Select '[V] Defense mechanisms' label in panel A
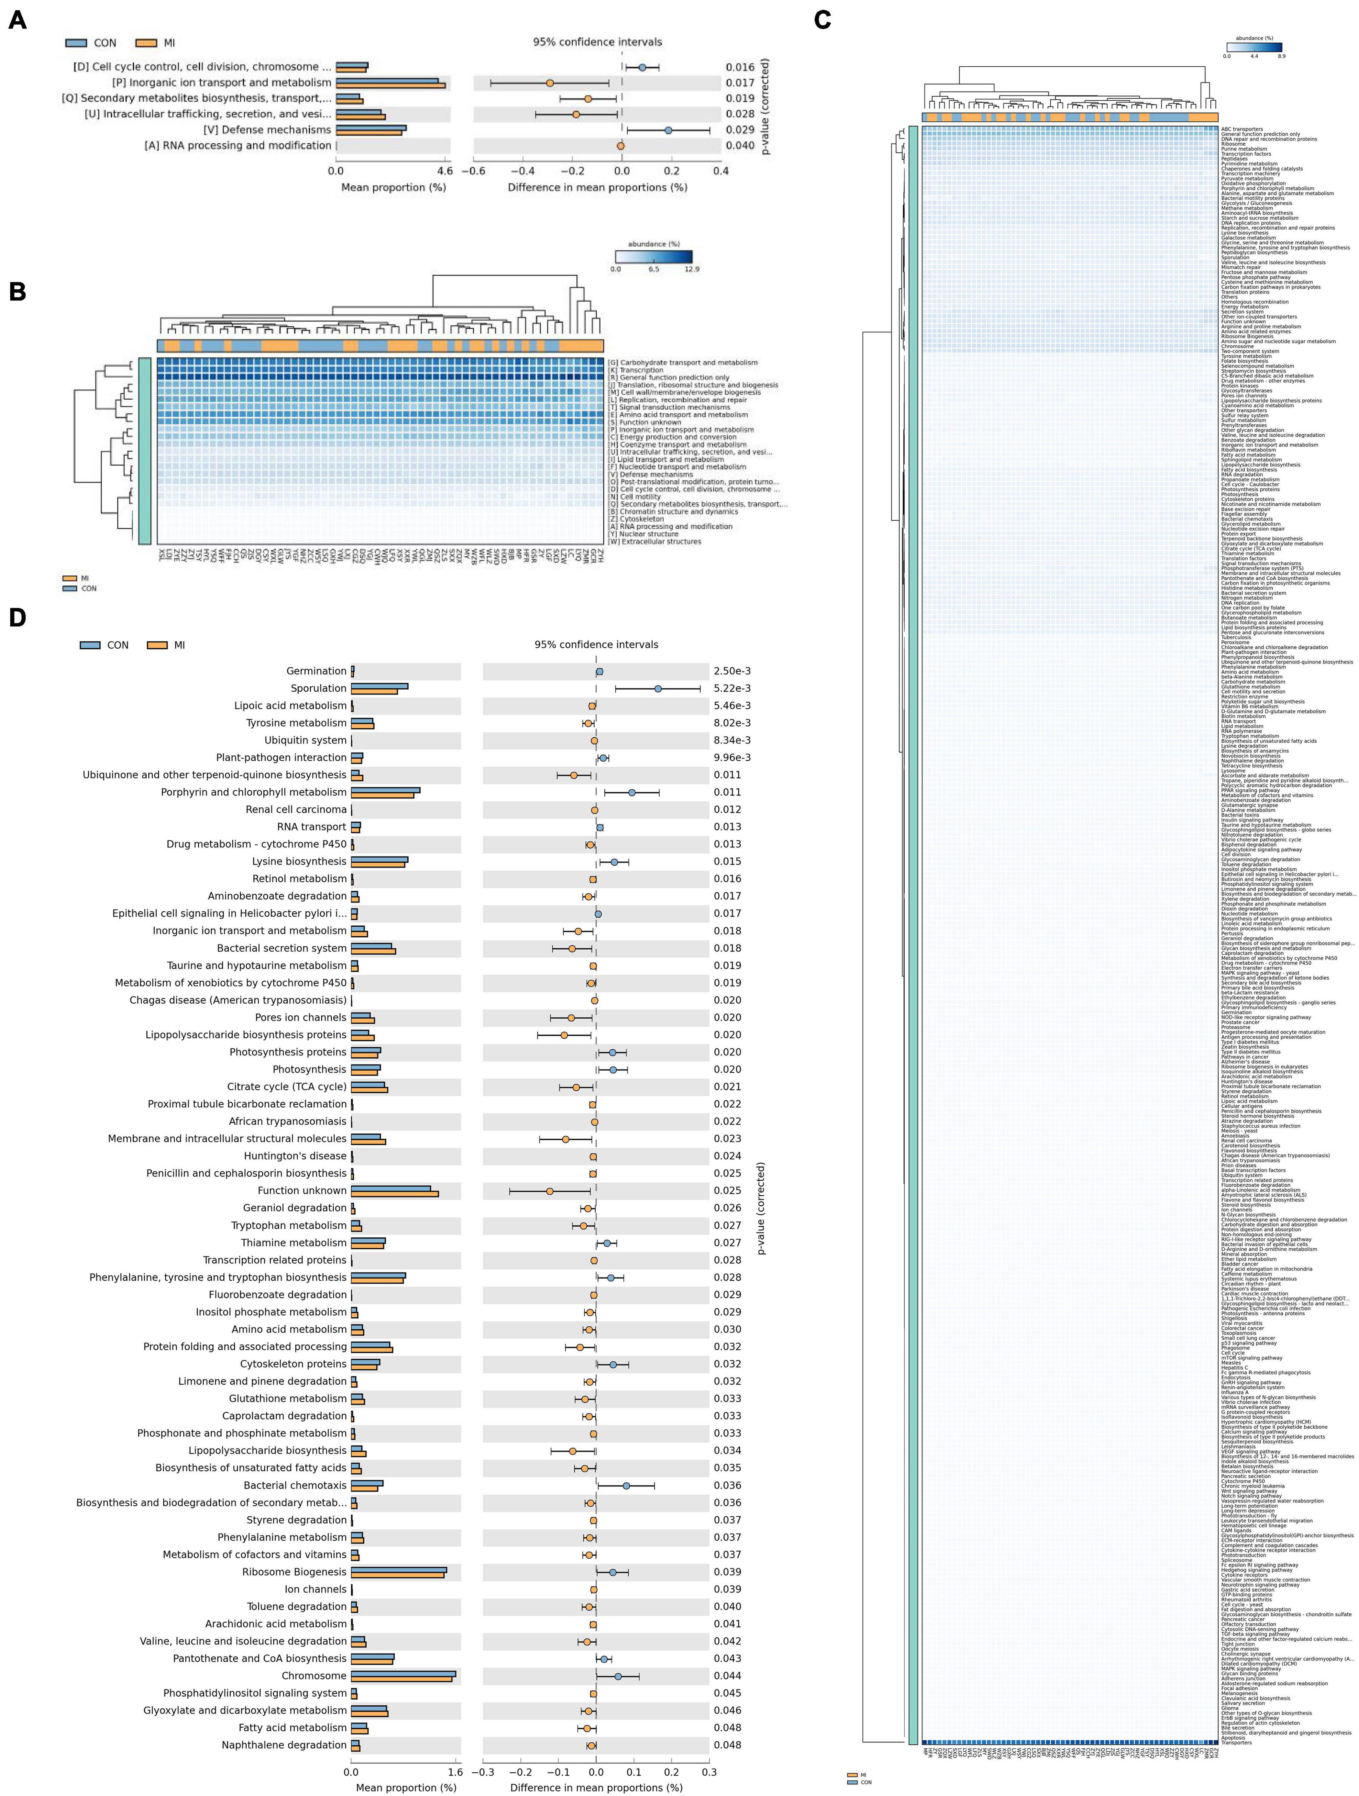1359x1796 pixels. [x=267, y=130]
